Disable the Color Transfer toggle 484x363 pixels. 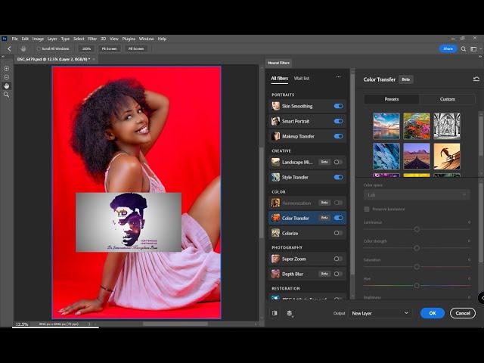click(338, 218)
